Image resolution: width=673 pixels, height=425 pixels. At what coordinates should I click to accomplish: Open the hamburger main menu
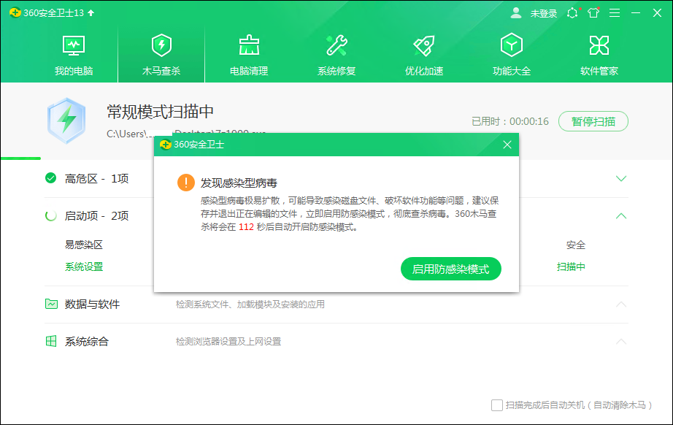click(614, 12)
